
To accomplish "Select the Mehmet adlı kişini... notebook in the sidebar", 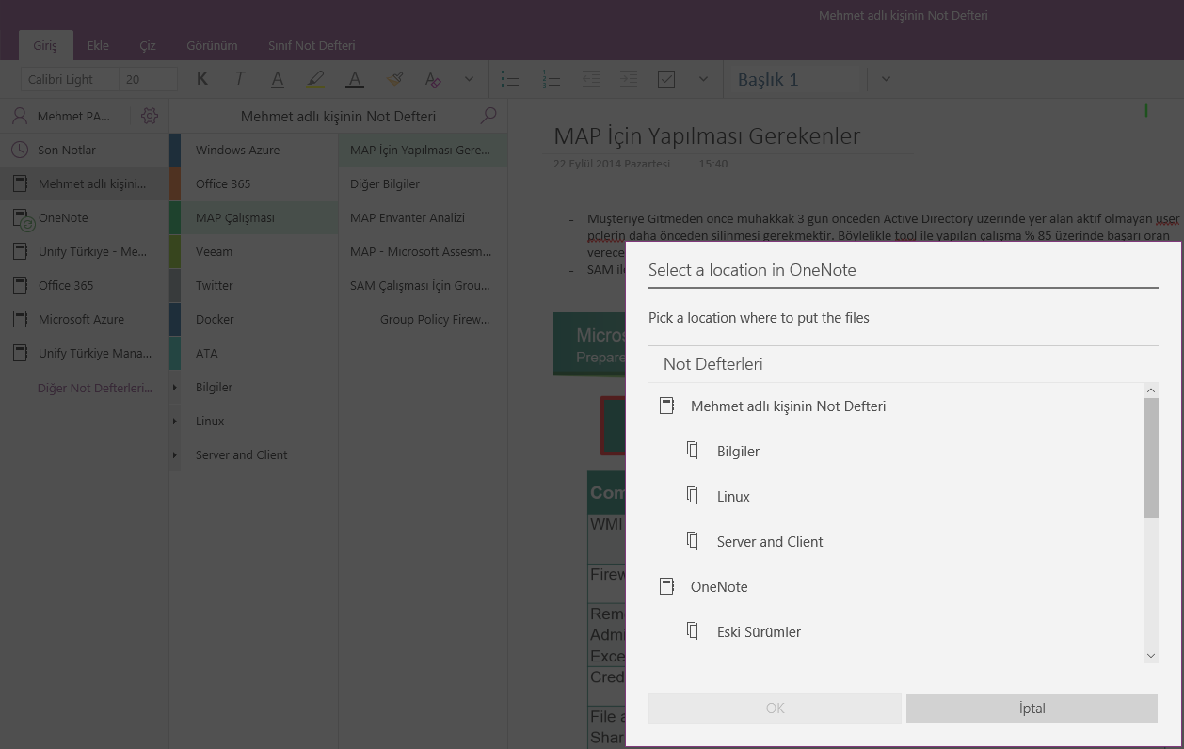I will coord(85,183).
